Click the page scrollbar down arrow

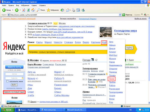pyautogui.click(x=149, y=103)
